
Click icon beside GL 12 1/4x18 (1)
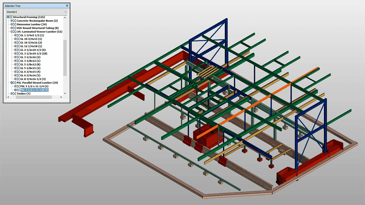[x=18, y=46]
